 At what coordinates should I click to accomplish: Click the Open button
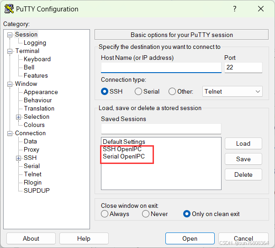[x=190, y=238]
